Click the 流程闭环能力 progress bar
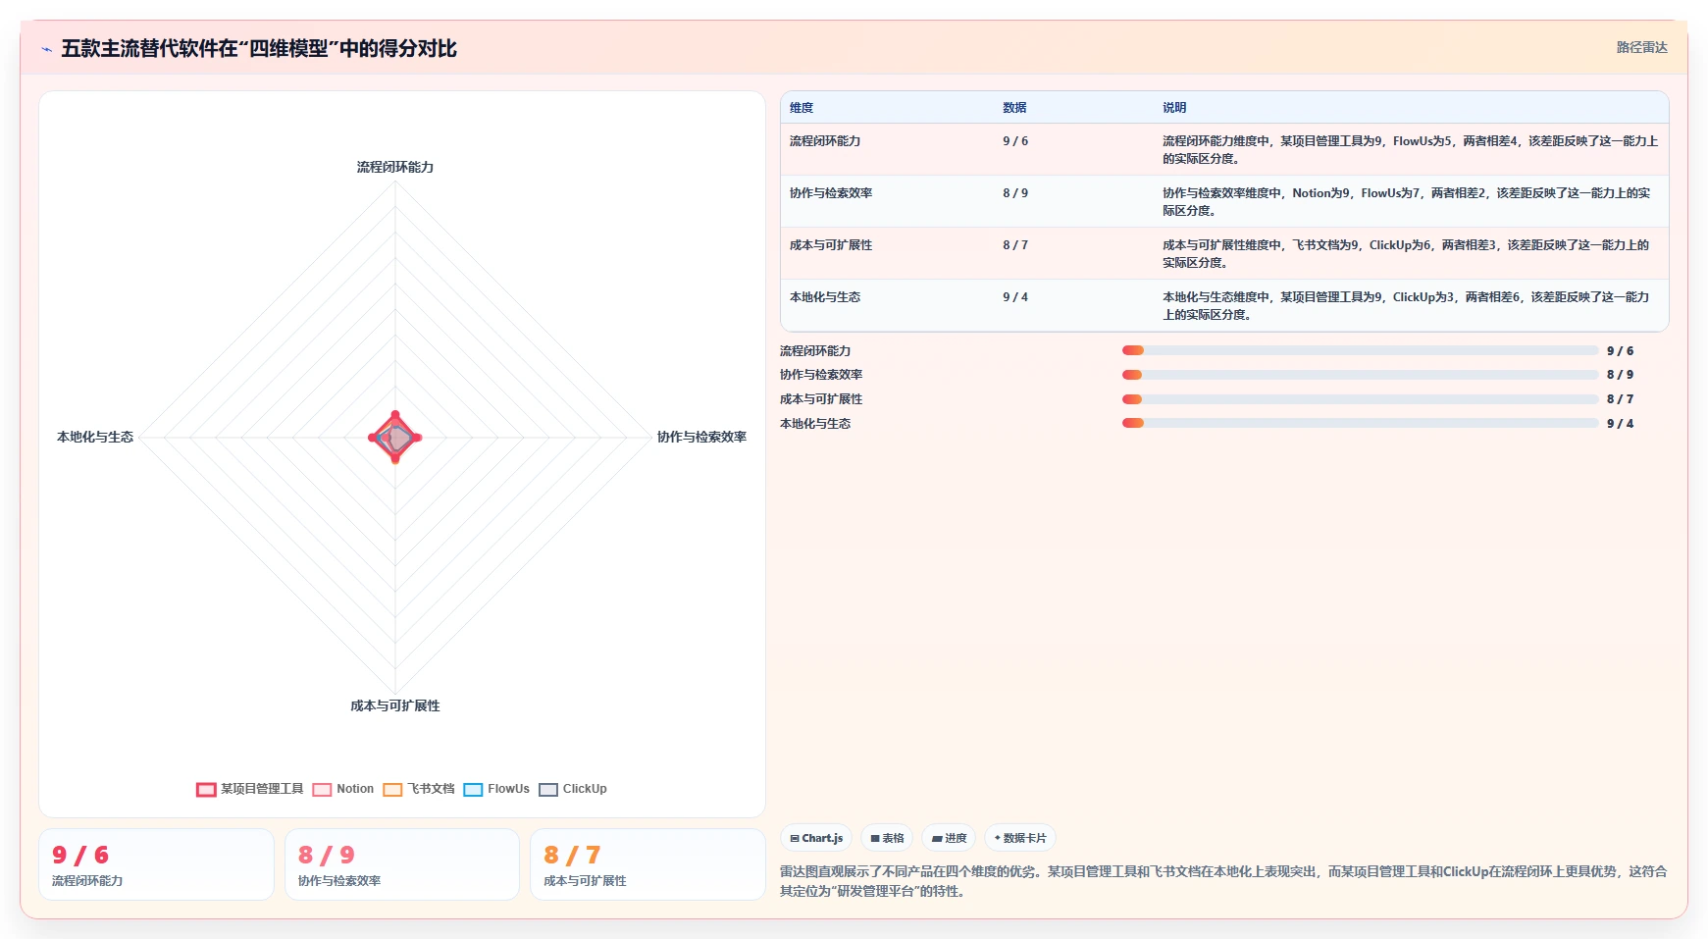Image resolution: width=1708 pixels, height=939 pixels. point(1360,350)
